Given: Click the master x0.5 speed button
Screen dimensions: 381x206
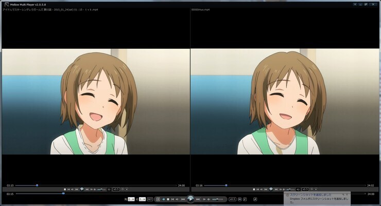Looking at the screenshot, I should 233,199.
